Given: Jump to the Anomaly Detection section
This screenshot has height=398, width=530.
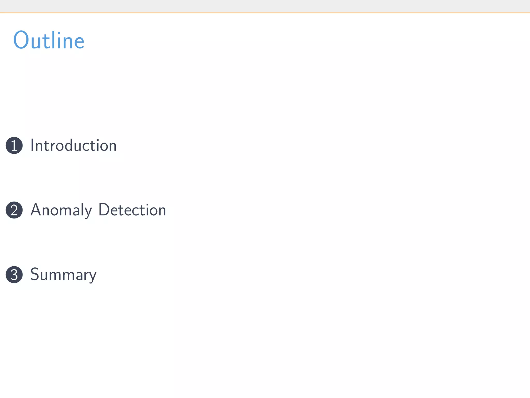Looking at the screenshot, I should click(98, 210).
